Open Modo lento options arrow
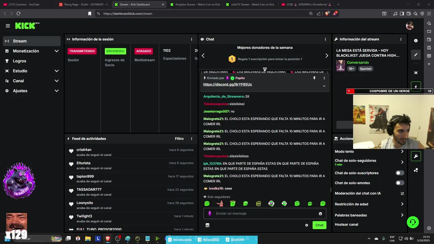This screenshot has width=434, height=244. (402, 151)
